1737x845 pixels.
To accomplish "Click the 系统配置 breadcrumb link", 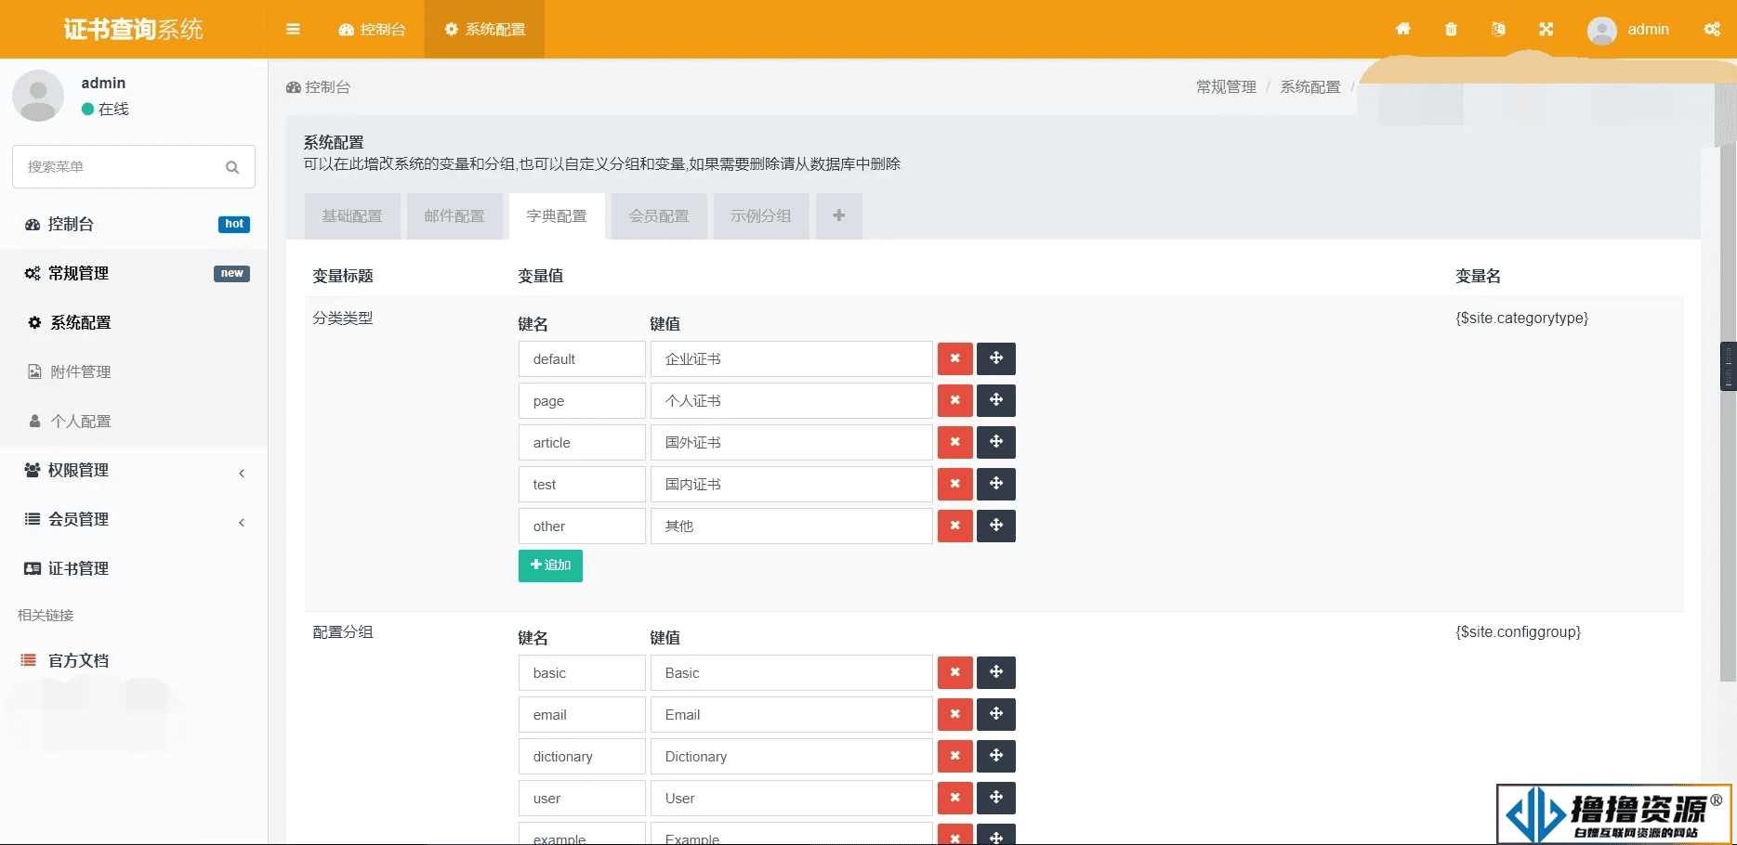I will point(1310,87).
